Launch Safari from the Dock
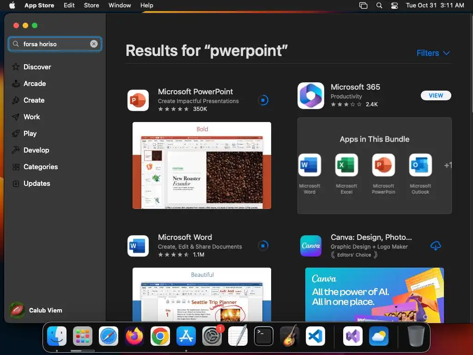Viewport: 473px width, 355px height. point(109,336)
